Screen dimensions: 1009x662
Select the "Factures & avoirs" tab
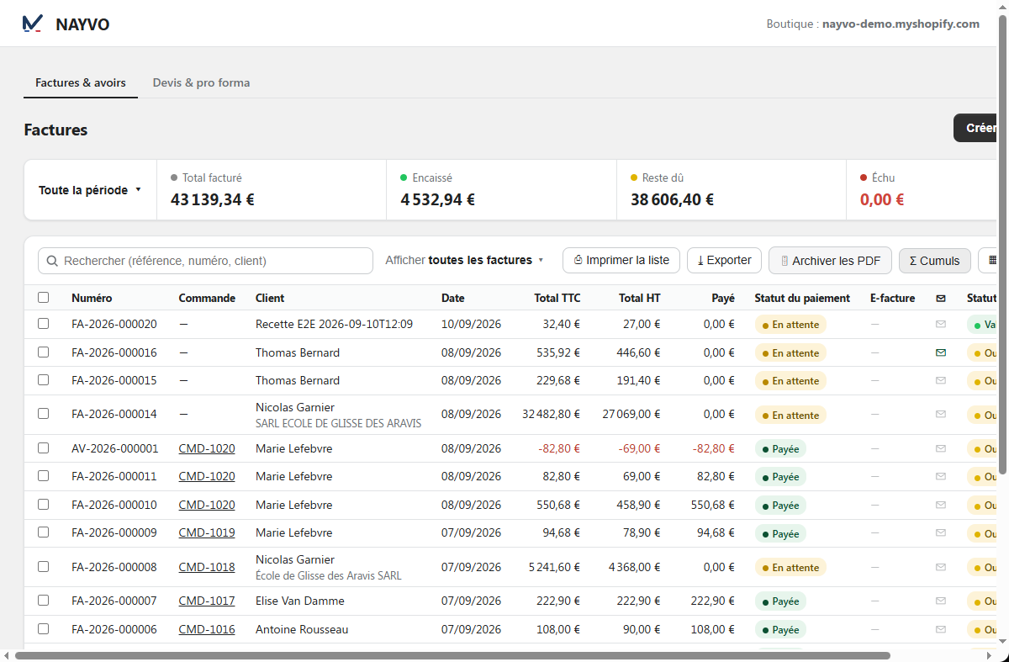81,82
